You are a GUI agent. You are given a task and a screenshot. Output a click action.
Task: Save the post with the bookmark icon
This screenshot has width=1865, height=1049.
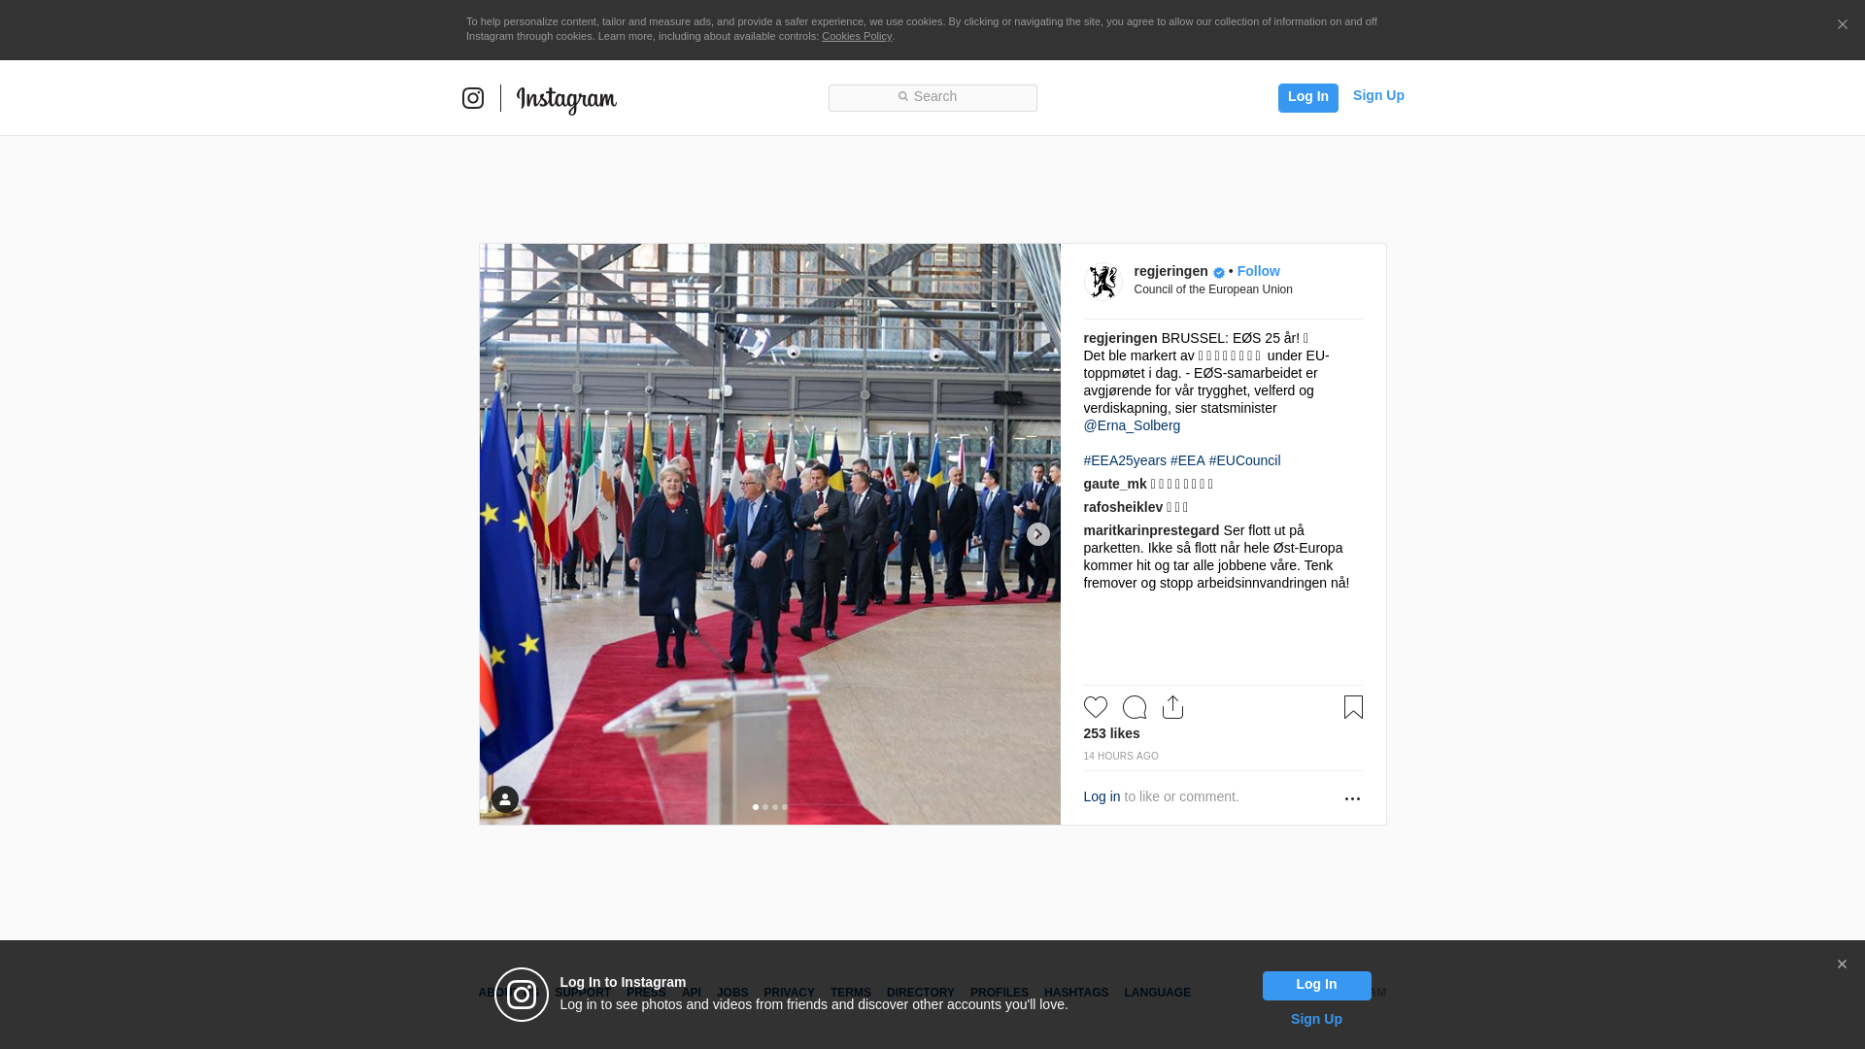tap(1353, 707)
